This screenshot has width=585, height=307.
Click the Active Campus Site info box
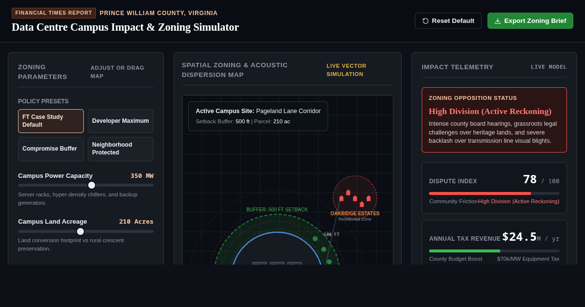point(258,116)
